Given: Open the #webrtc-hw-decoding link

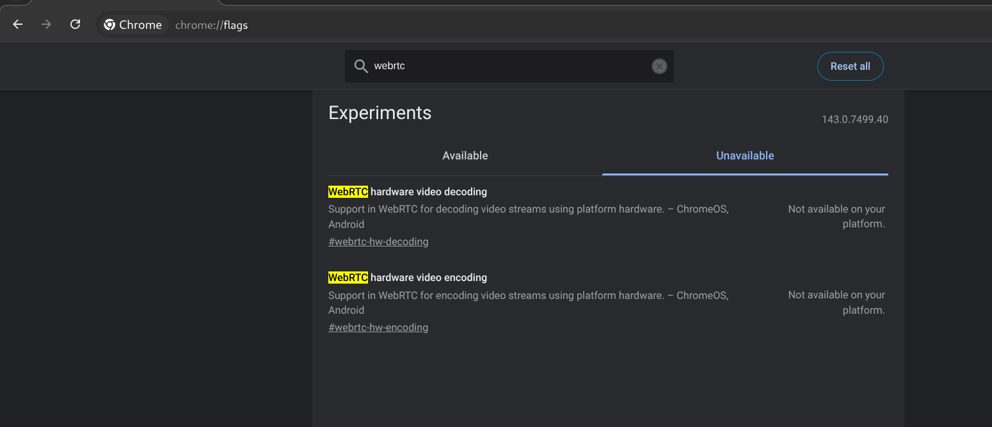Looking at the screenshot, I should click(x=378, y=242).
